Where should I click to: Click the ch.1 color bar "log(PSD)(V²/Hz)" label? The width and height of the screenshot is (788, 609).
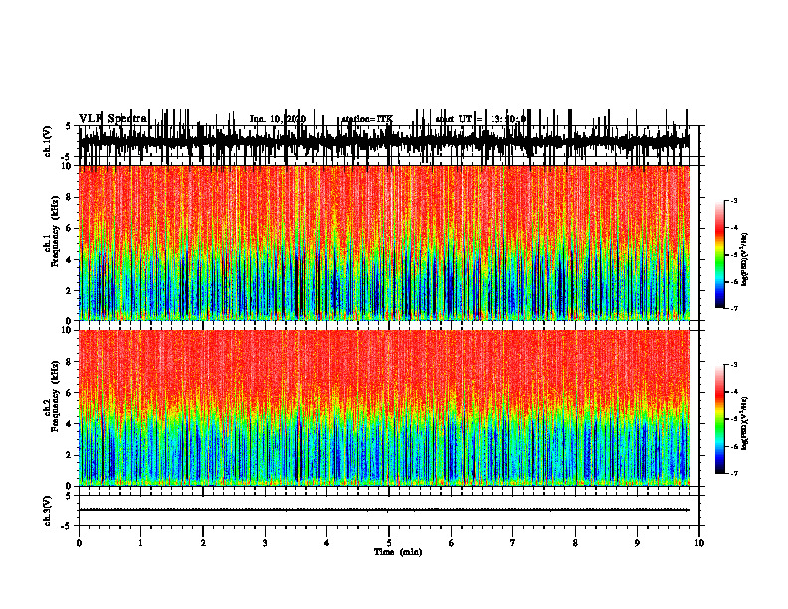coord(745,260)
